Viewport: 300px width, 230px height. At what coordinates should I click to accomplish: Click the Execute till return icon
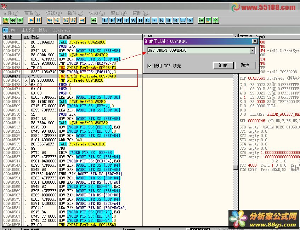coord(82,20)
